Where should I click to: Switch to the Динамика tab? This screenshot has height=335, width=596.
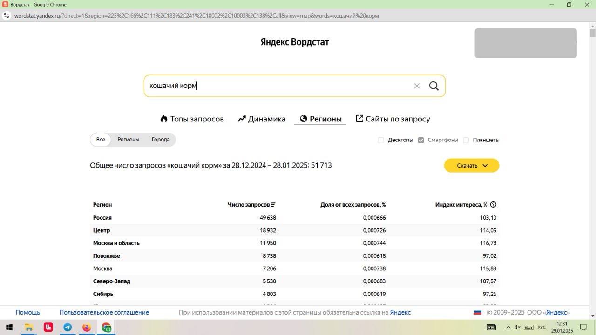pos(262,119)
